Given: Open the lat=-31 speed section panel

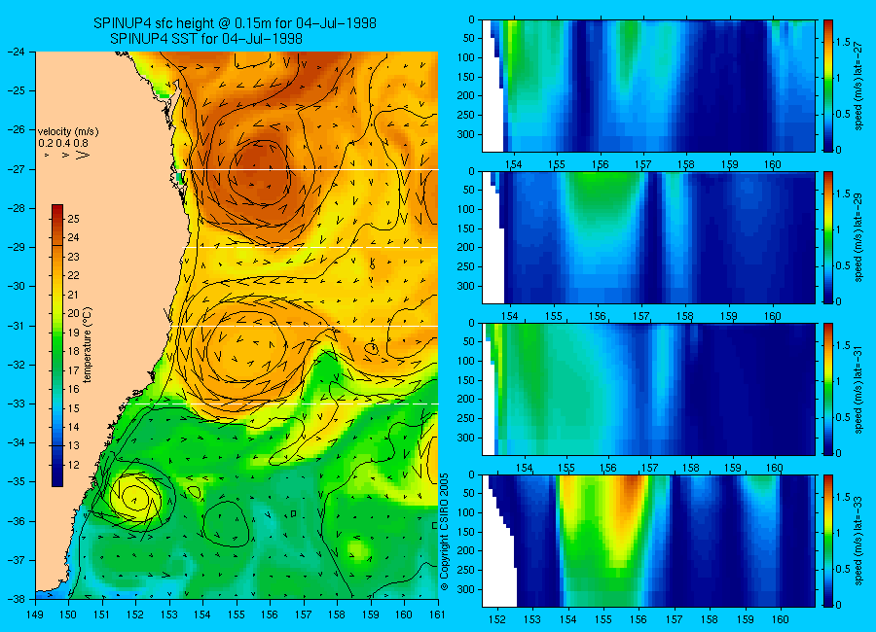Looking at the screenshot, I should pyautogui.click(x=648, y=389).
